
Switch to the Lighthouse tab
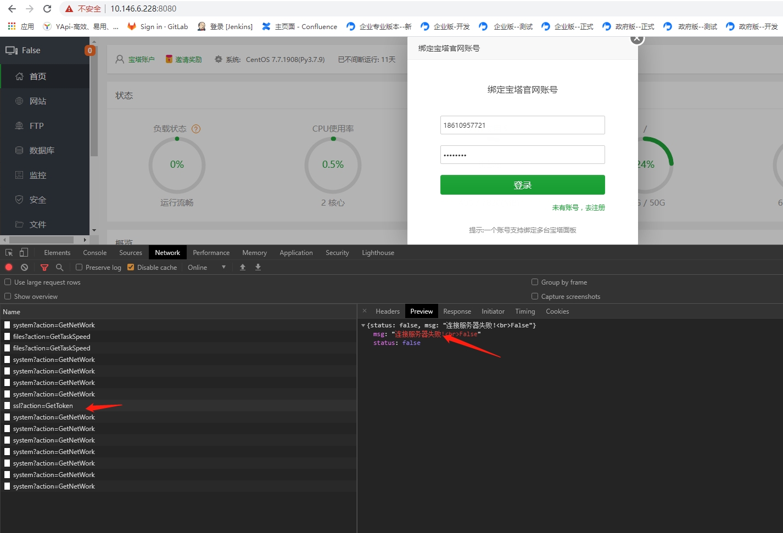(378, 252)
